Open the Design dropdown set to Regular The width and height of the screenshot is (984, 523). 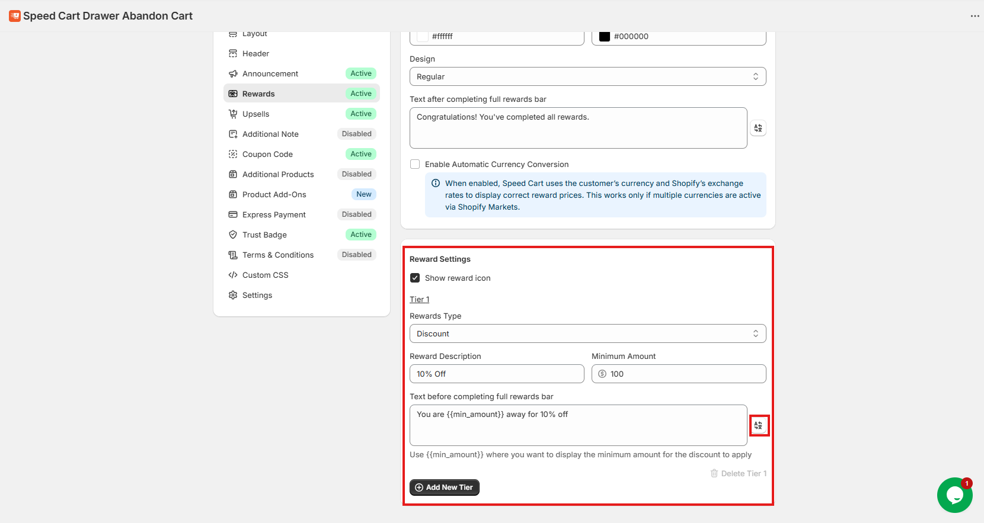[587, 76]
